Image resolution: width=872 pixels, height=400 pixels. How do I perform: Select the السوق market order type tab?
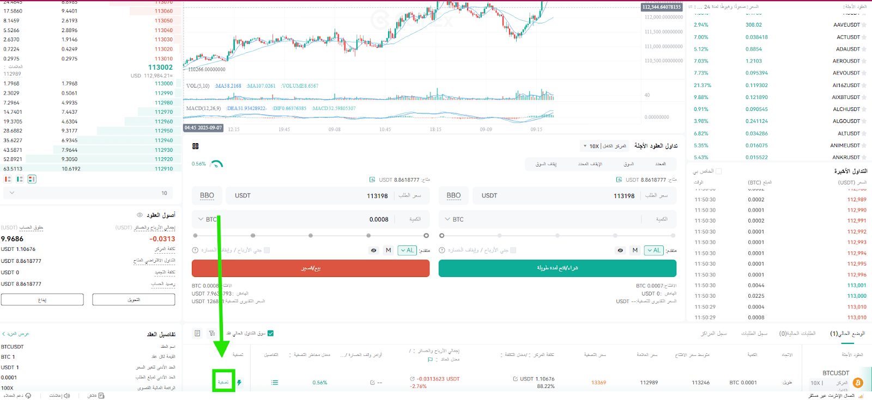629,164
